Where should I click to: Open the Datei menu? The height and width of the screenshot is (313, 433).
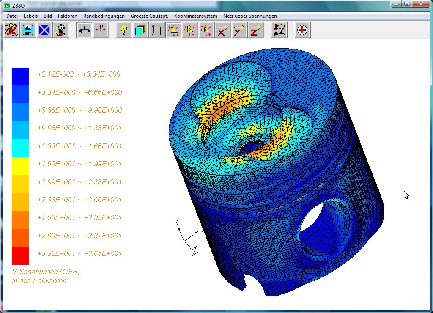[x=12, y=16]
